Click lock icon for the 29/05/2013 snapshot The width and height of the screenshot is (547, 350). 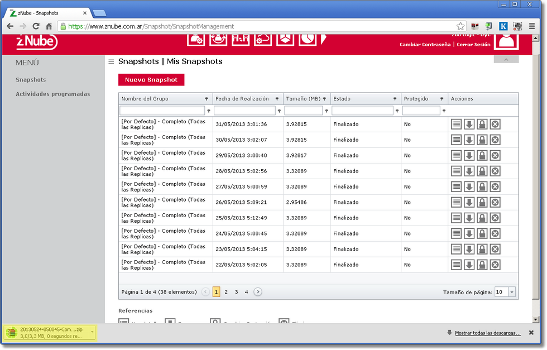pyautogui.click(x=482, y=155)
